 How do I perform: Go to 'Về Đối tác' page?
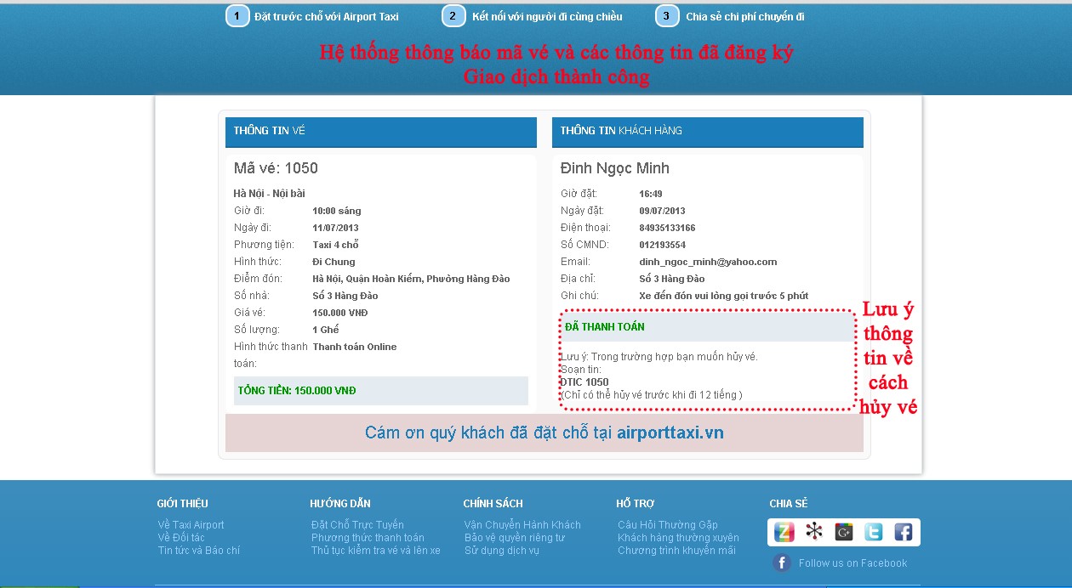(181, 538)
